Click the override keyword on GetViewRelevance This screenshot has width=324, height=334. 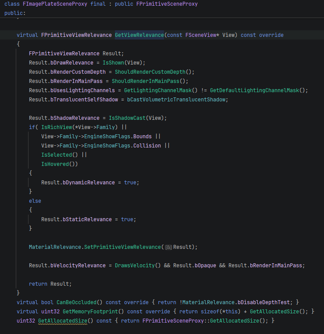[271, 35]
